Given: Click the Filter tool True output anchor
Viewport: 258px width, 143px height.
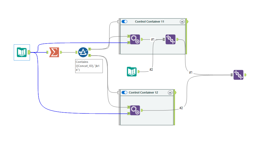Looking at the screenshot, I should [90, 49].
